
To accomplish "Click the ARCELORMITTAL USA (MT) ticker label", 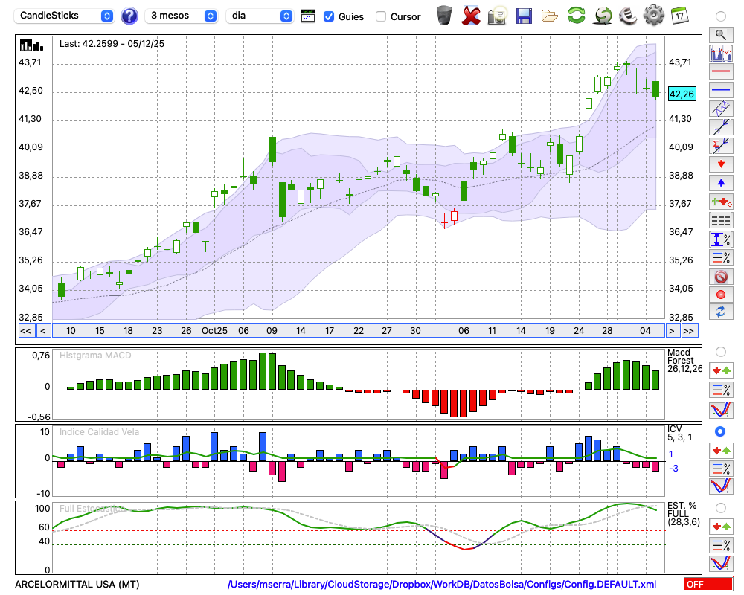I will pyautogui.click(x=77, y=584).
